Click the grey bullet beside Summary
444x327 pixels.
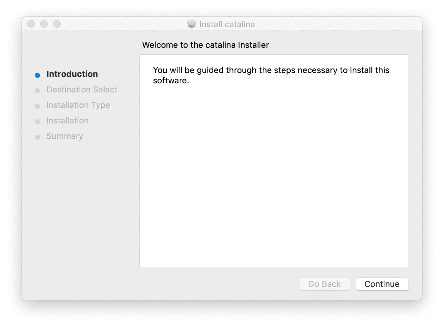point(37,137)
